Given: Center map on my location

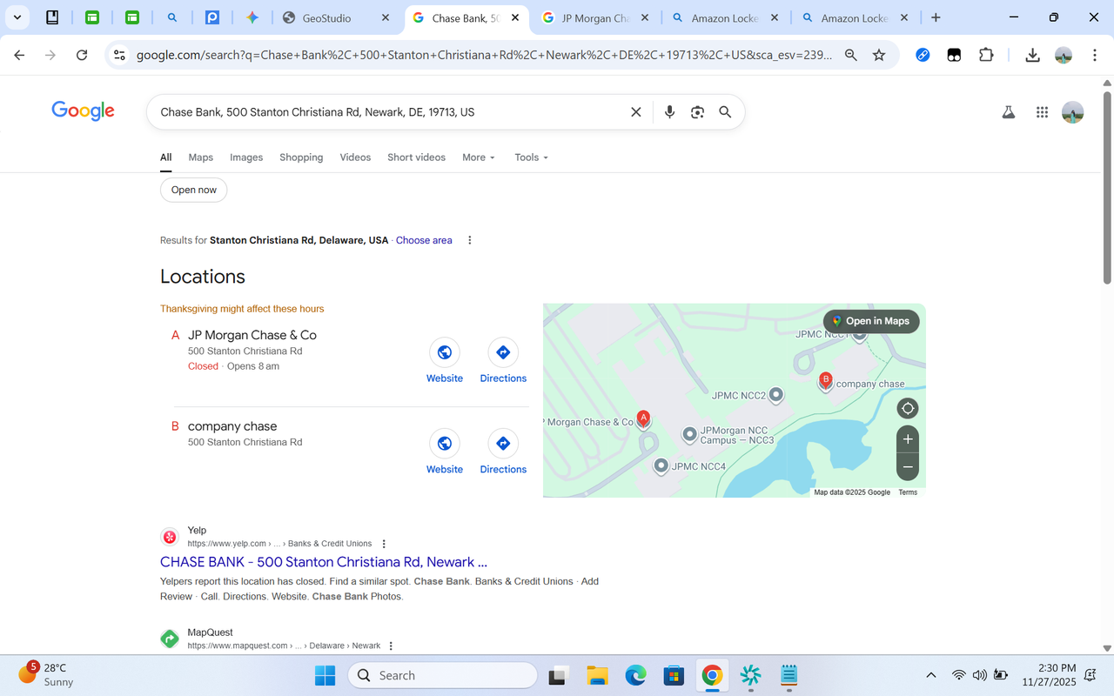Looking at the screenshot, I should click(908, 408).
